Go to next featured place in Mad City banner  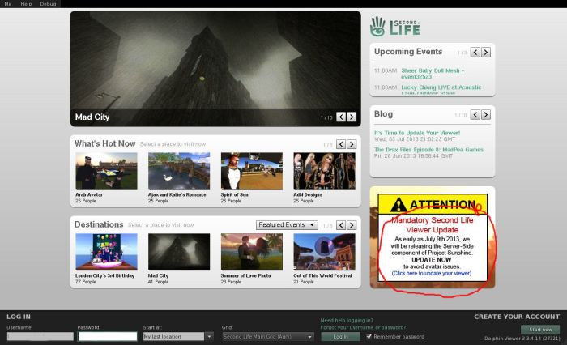click(x=352, y=117)
